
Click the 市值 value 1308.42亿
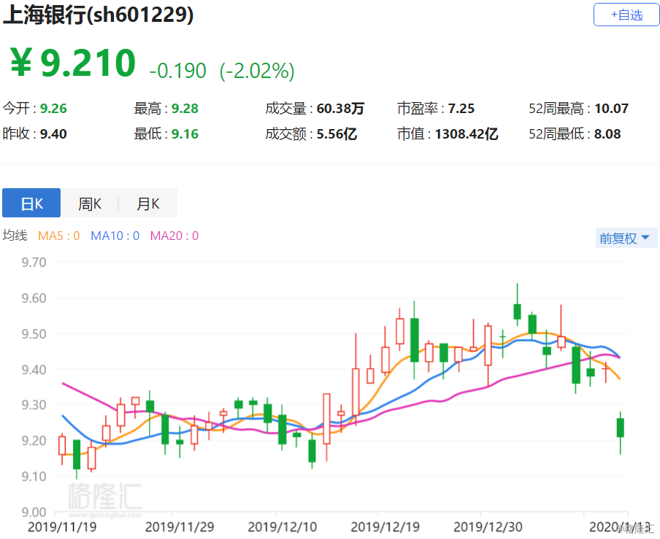(x=467, y=134)
